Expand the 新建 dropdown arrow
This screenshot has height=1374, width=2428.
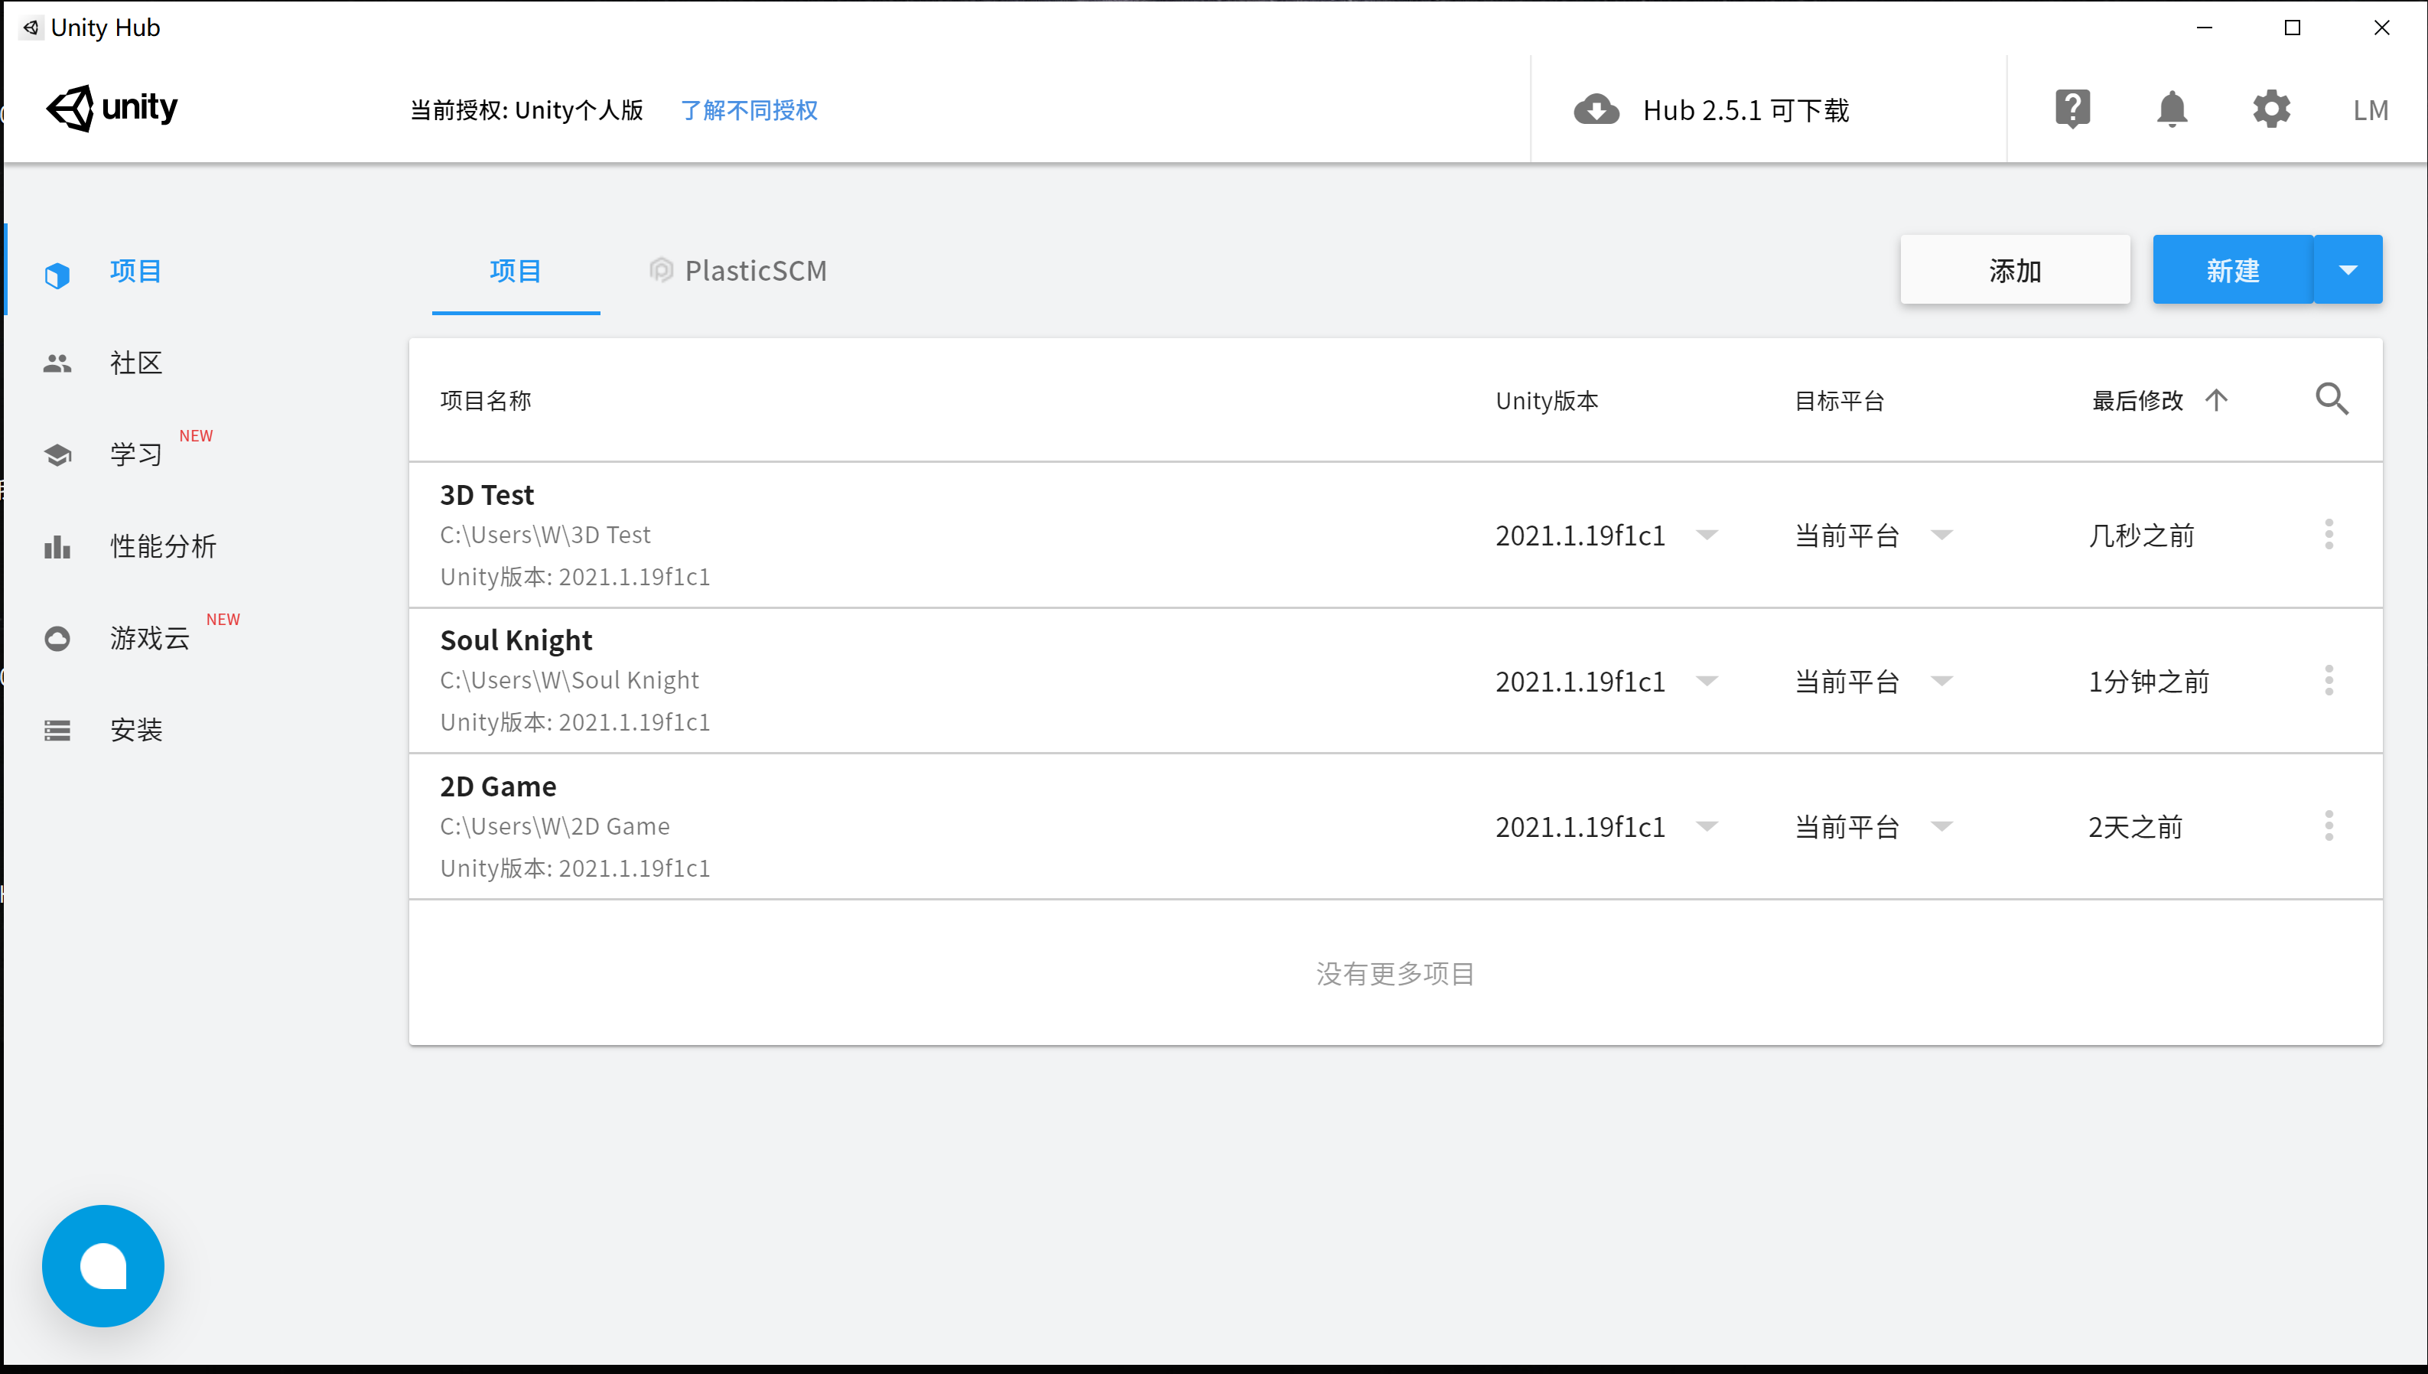2348,270
